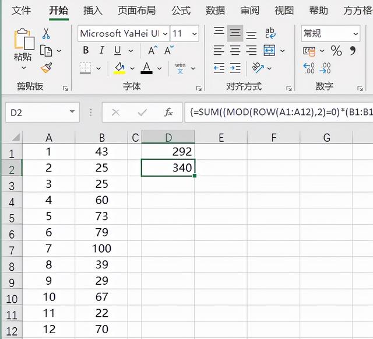
Task: Confirm formula entry checkmark
Action: click(x=142, y=113)
